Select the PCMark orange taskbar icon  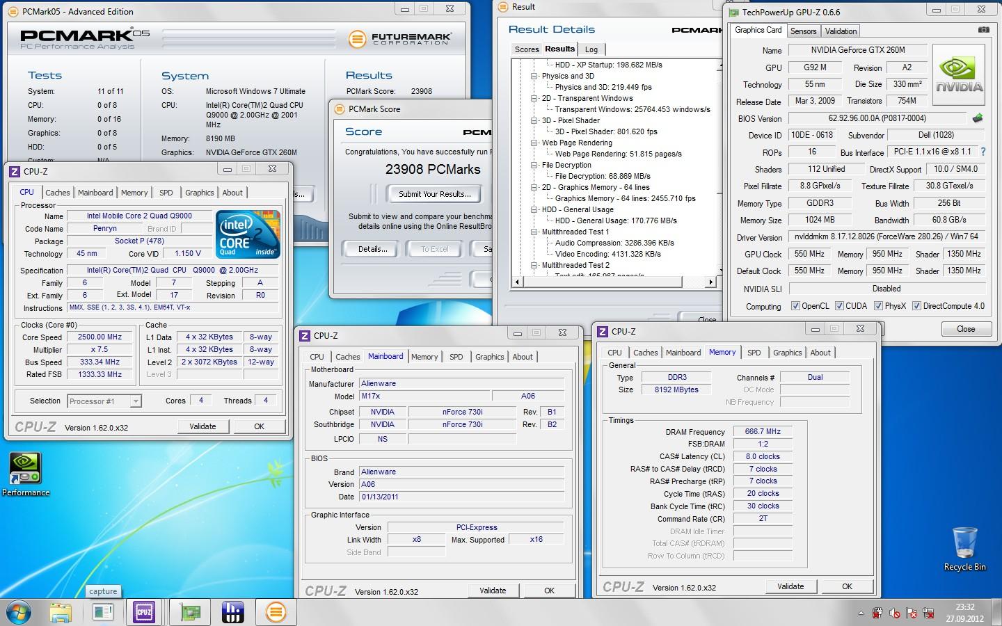[276, 612]
